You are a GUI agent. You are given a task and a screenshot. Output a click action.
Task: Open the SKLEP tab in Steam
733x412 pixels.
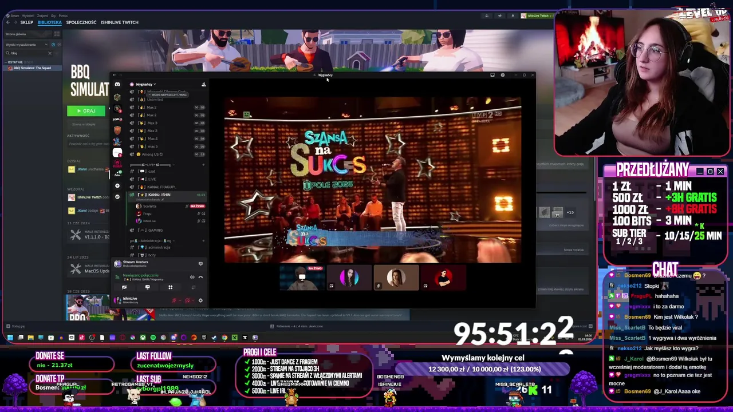tap(27, 22)
